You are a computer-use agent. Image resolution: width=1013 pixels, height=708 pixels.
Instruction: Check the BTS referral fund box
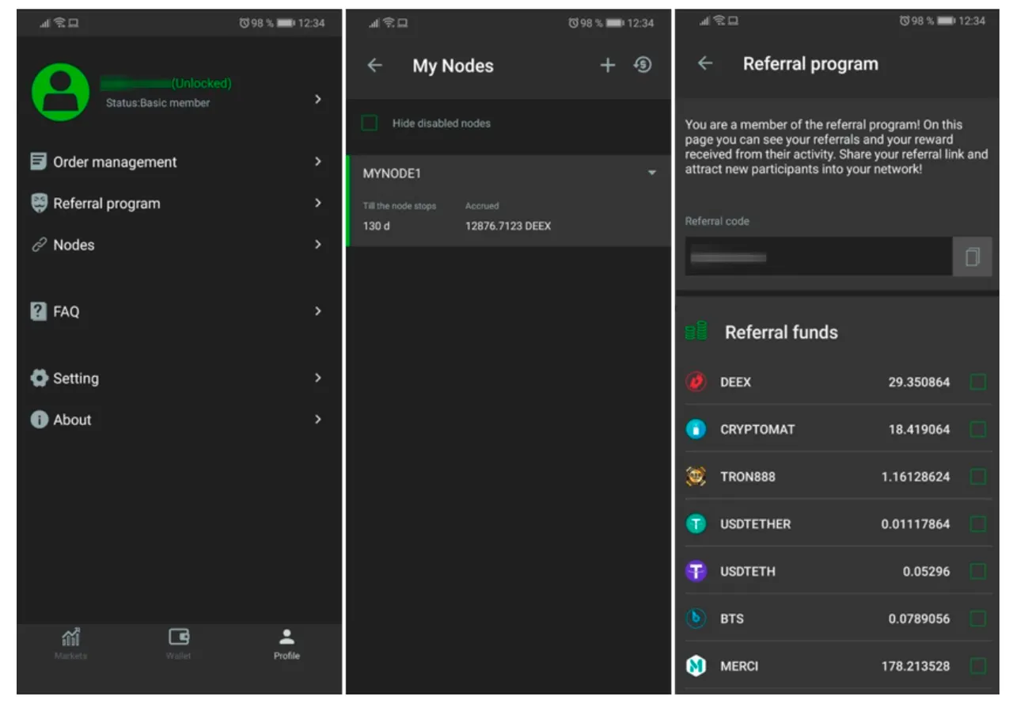(978, 619)
